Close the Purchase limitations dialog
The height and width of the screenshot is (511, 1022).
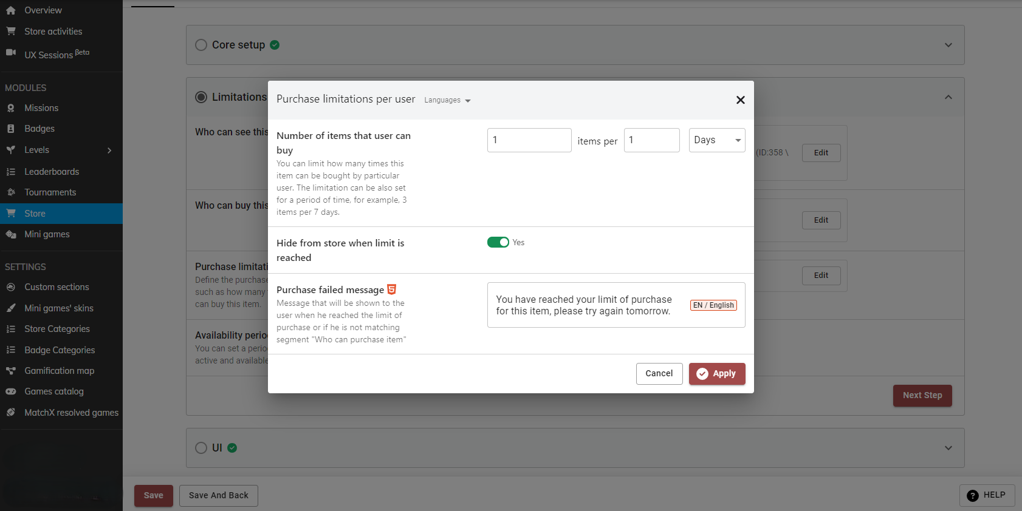(x=740, y=100)
